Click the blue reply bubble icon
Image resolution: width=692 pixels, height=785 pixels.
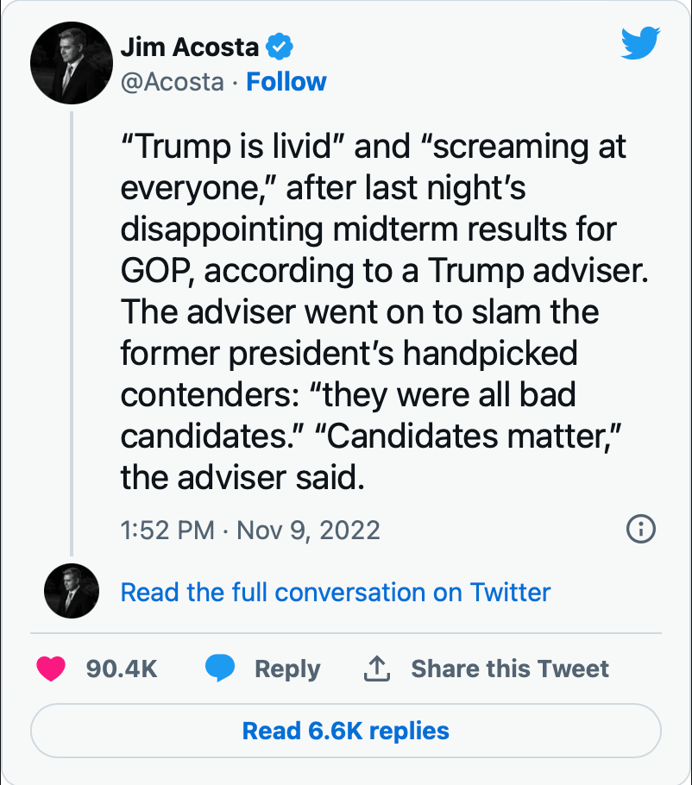tap(221, 669)
